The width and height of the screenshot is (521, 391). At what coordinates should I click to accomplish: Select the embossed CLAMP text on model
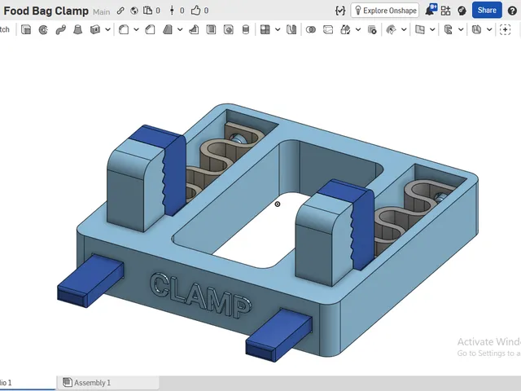tap(201, 296)
